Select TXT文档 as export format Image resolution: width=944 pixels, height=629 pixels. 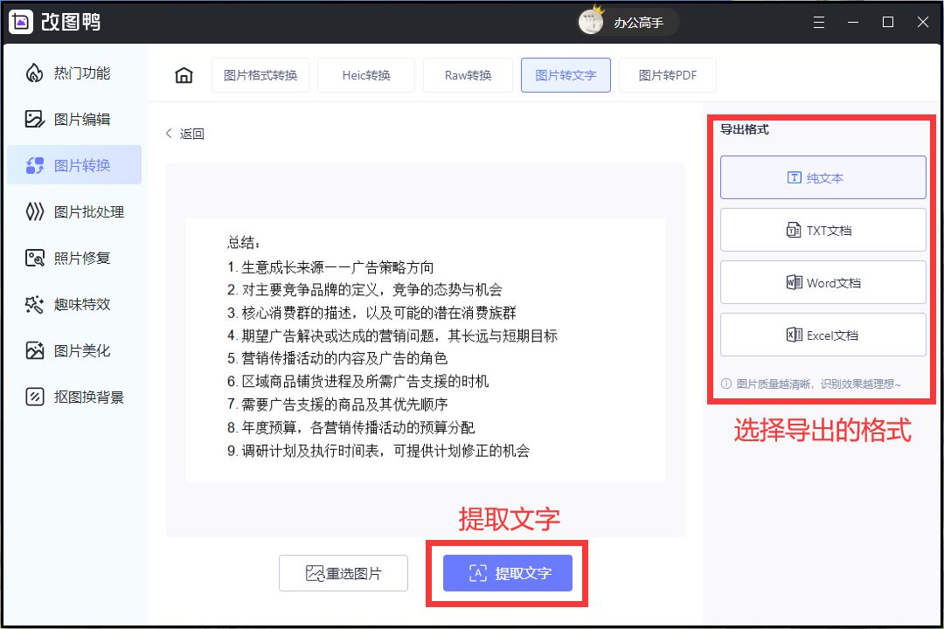click(823, 229)
